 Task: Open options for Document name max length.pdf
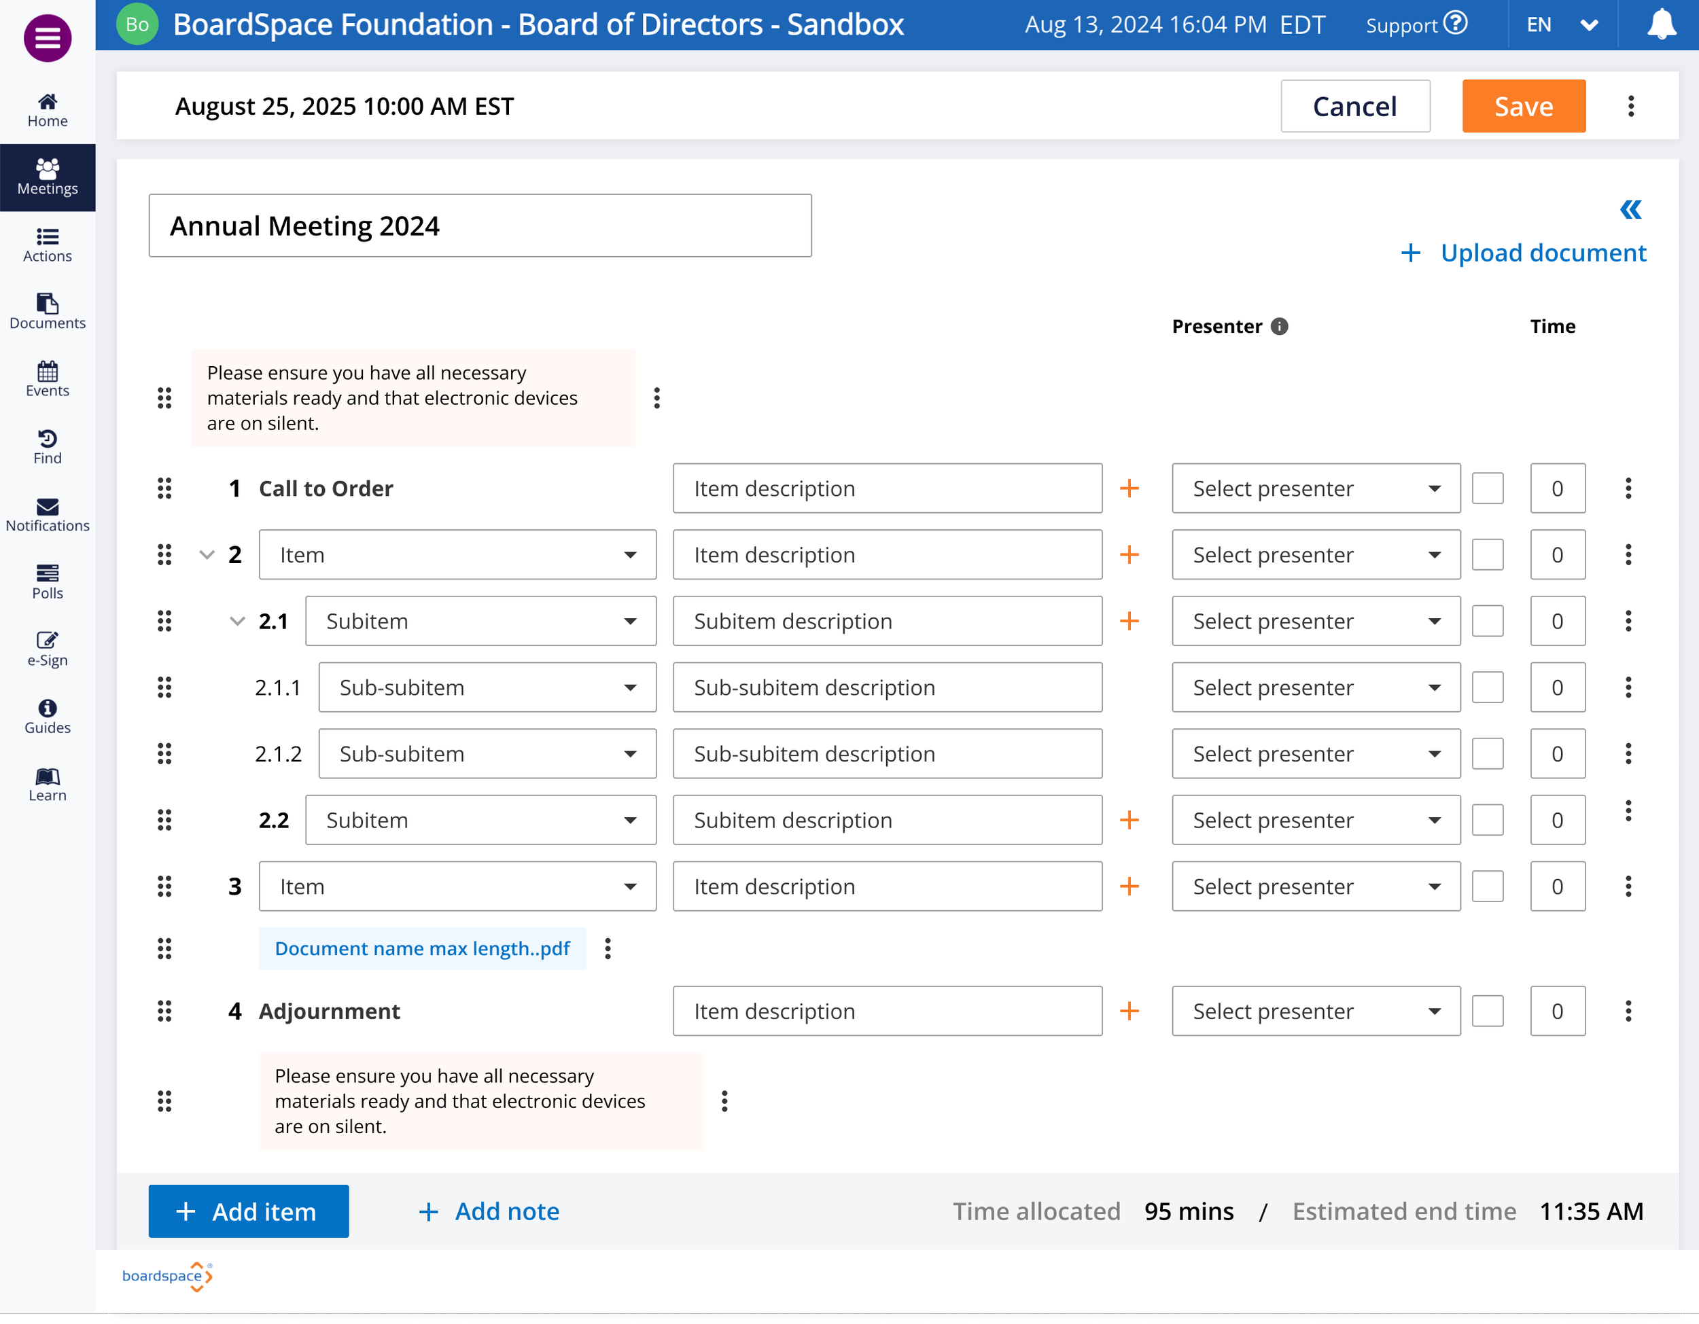coord(608,948)
